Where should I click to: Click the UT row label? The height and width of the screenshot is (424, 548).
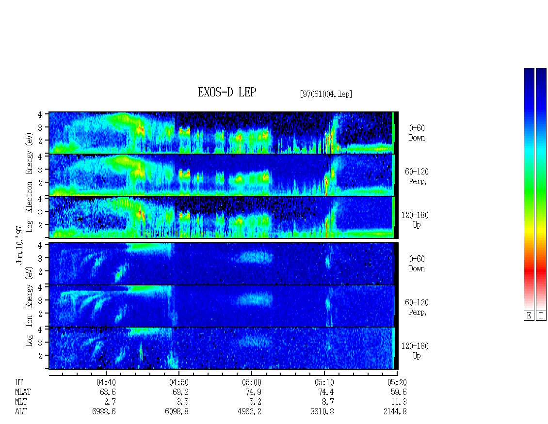coord(19,382)
